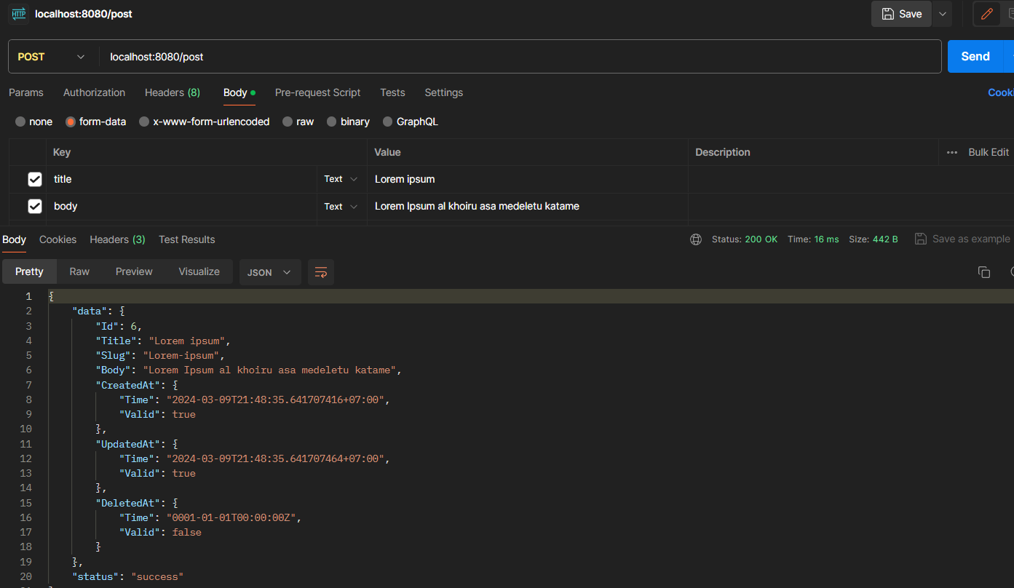Image resolution: width=1014 pixels, height=588 pixels.
Task: Click the blue Send button
Action: [x=975, y=57]
